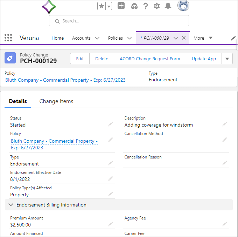The width and height of the screenshot is (238, 237).
Task: Select the '$2,500.00' premium value
Action: (x=21, y=225)
